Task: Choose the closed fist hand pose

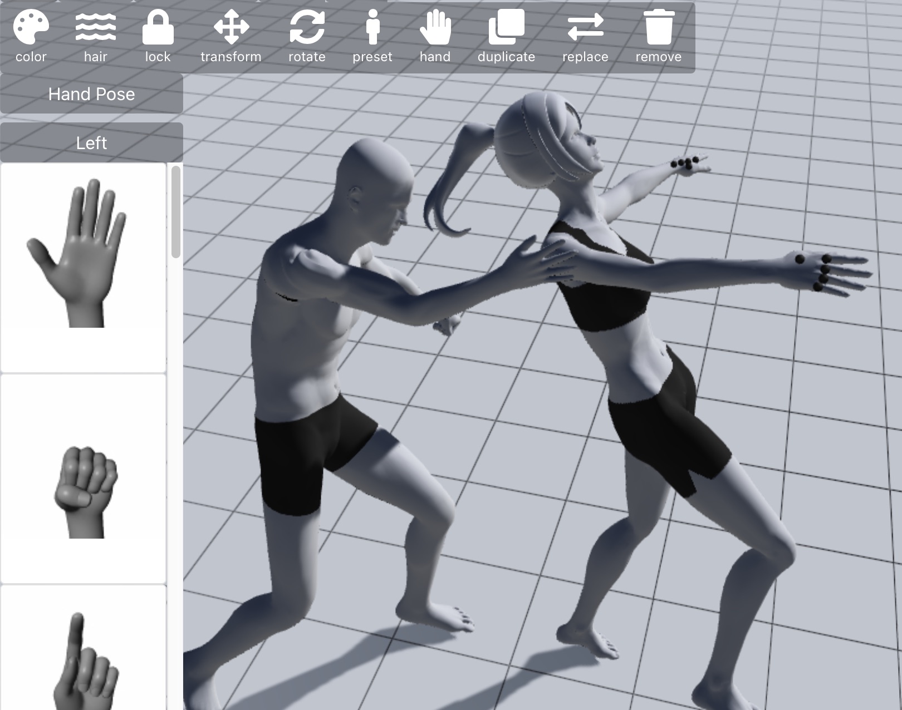Action: point(84,479)
